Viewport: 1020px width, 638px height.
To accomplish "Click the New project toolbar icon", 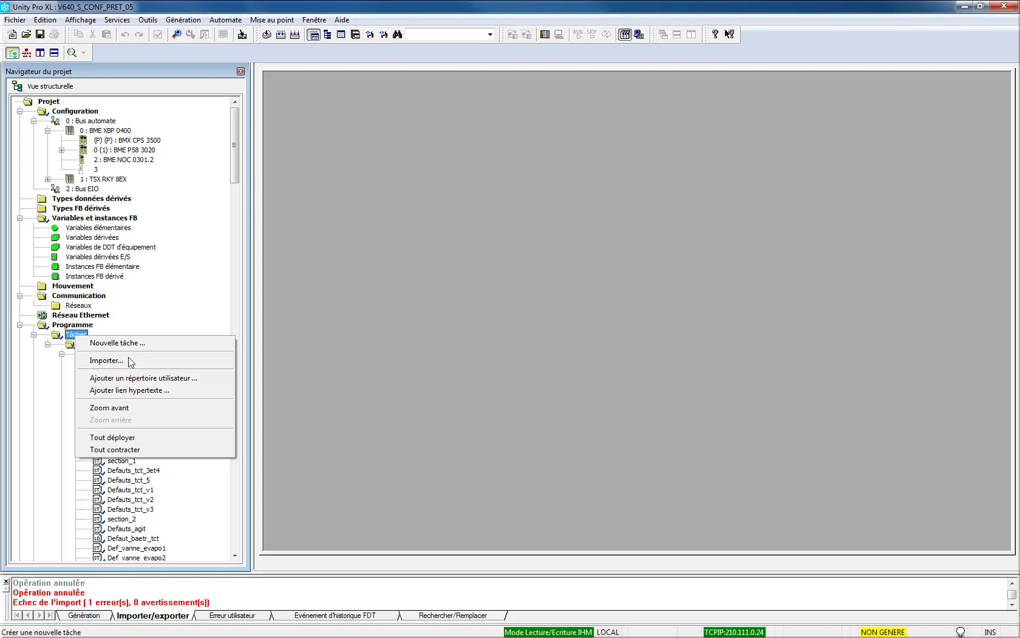I will [12, 35].
